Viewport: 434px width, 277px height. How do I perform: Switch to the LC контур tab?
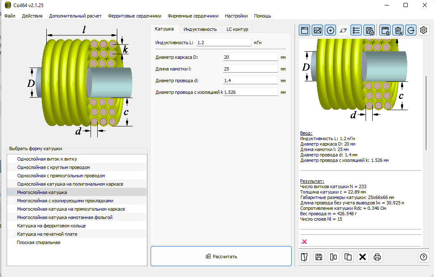237,29
